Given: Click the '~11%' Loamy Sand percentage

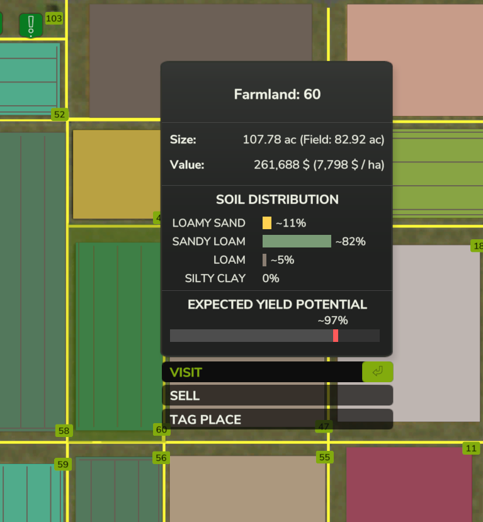Looking at the screenshot, I should [x=291, y=223].
